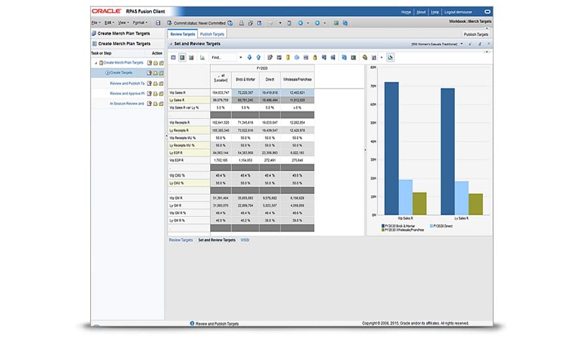Select Create Targets step

121,73
